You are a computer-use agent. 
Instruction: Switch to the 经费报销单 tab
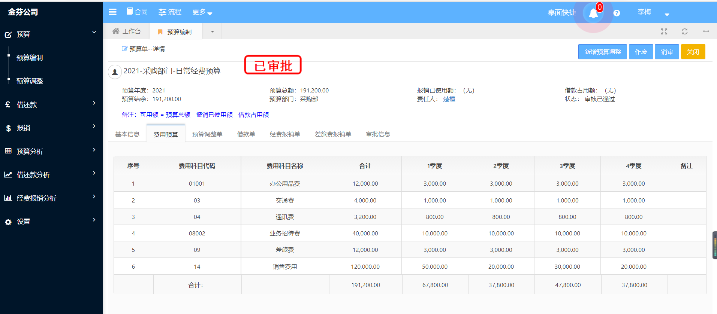[285, 134]
